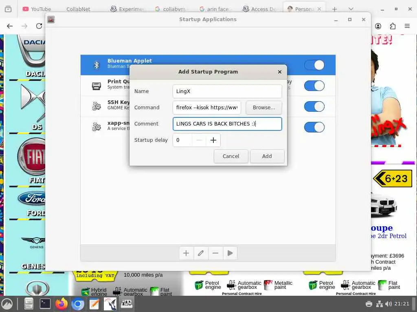Click the browser back arrow
This screenshot has height=312, width=417.
(x=10, y=26)
